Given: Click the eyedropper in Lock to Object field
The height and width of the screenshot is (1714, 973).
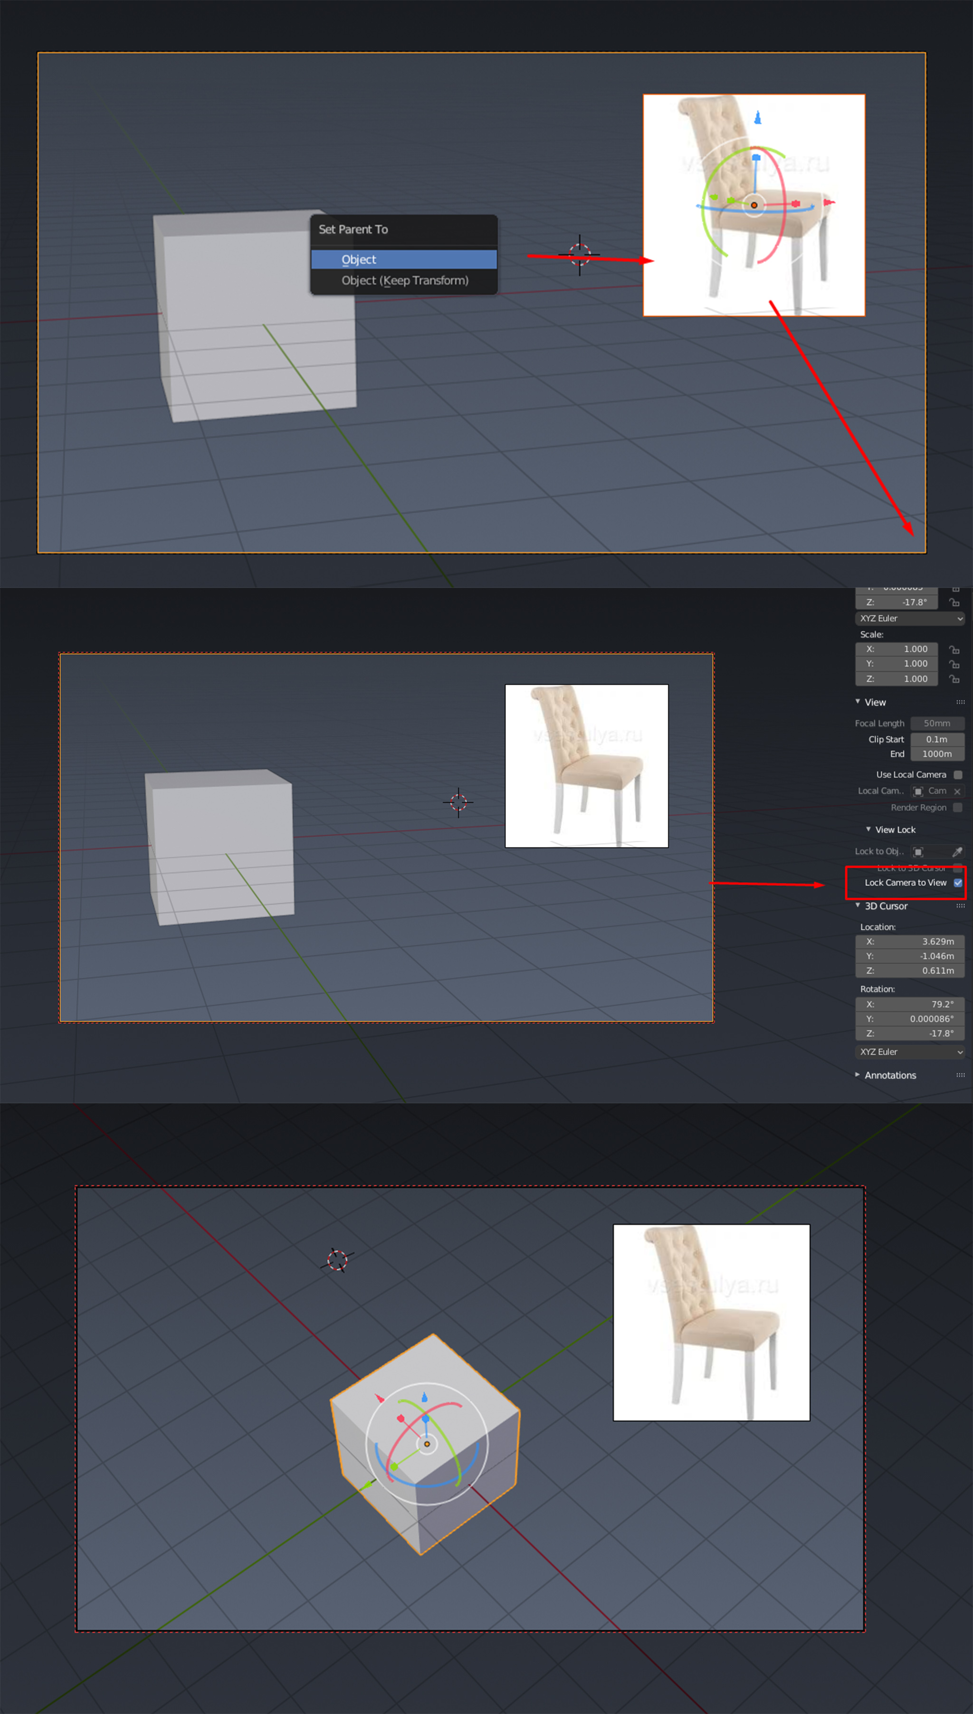Looking at the screenshot, I should click(x=957, y=851).
